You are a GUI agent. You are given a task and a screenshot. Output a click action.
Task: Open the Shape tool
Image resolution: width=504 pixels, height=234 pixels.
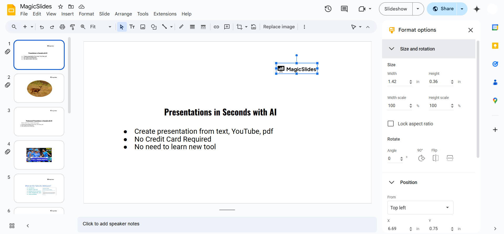tap(154, 27)
